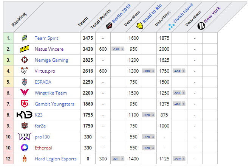The width and height of the screenshot is (249, 168).
Task: Open the Berlin 2019 header link
Action: [121, 14]
